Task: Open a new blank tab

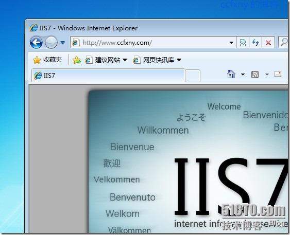Action: coord(193,76)
